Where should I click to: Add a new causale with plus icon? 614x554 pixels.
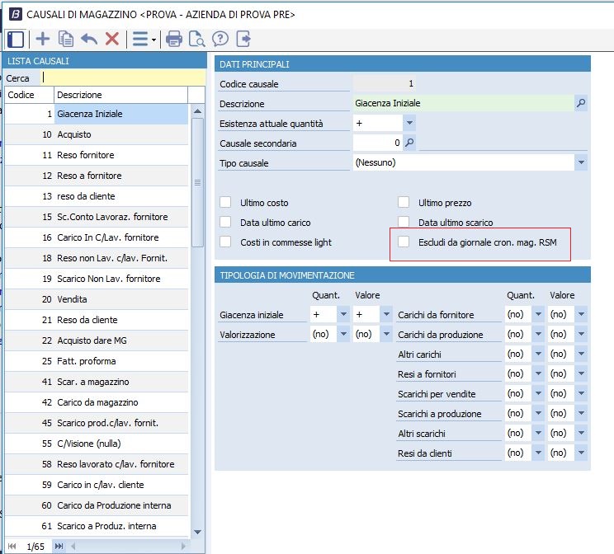(x=42, y=39)
